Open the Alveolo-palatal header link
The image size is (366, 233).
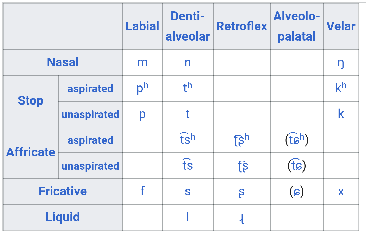pos(296,26)
